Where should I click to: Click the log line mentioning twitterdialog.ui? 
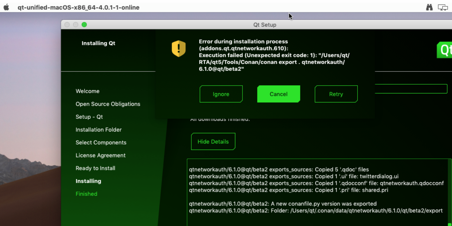(x=294, y=176)
